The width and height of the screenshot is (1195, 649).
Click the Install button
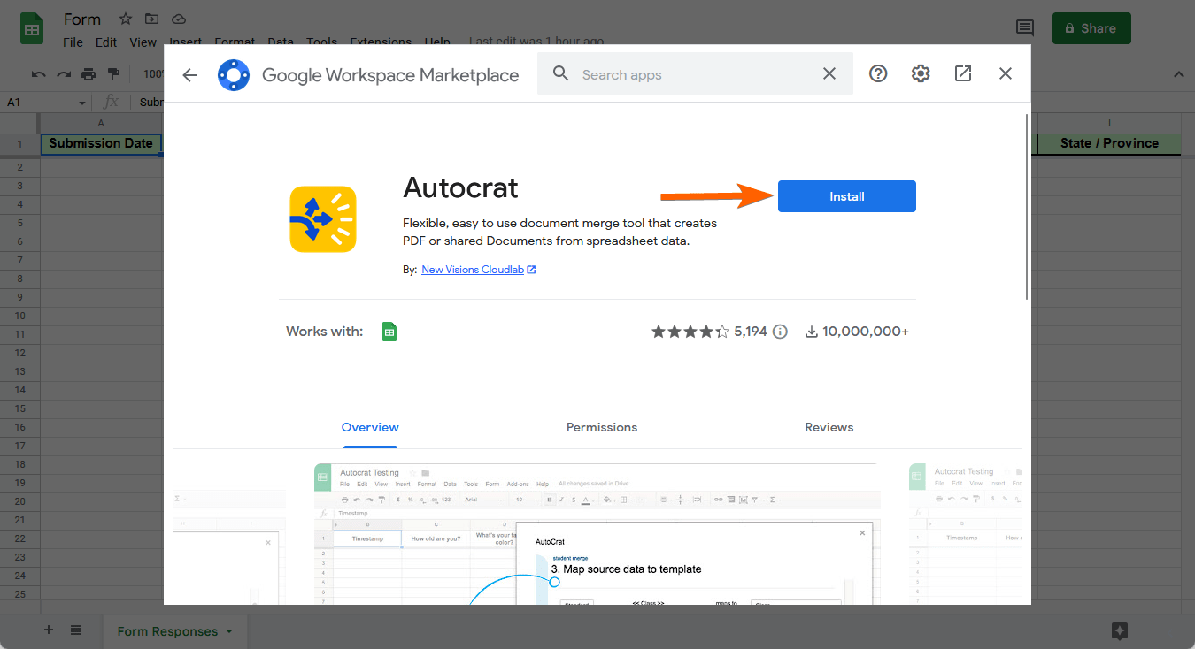click(847, 196)
